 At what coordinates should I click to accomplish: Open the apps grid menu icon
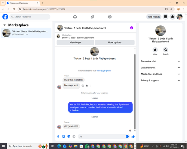point(165,17)
